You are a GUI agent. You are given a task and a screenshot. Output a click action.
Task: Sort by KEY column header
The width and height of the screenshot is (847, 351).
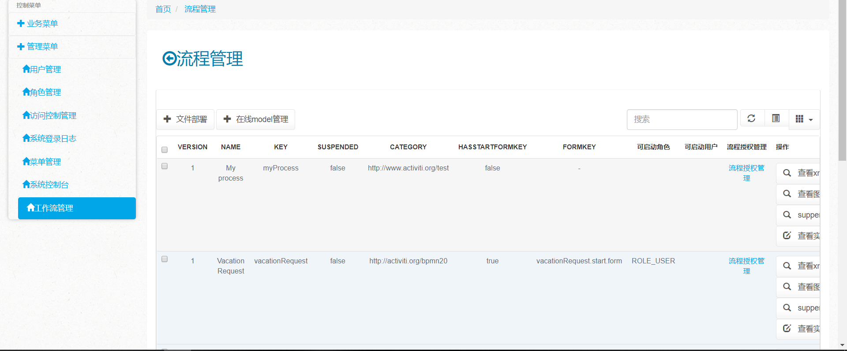click(x=281, y=147)
